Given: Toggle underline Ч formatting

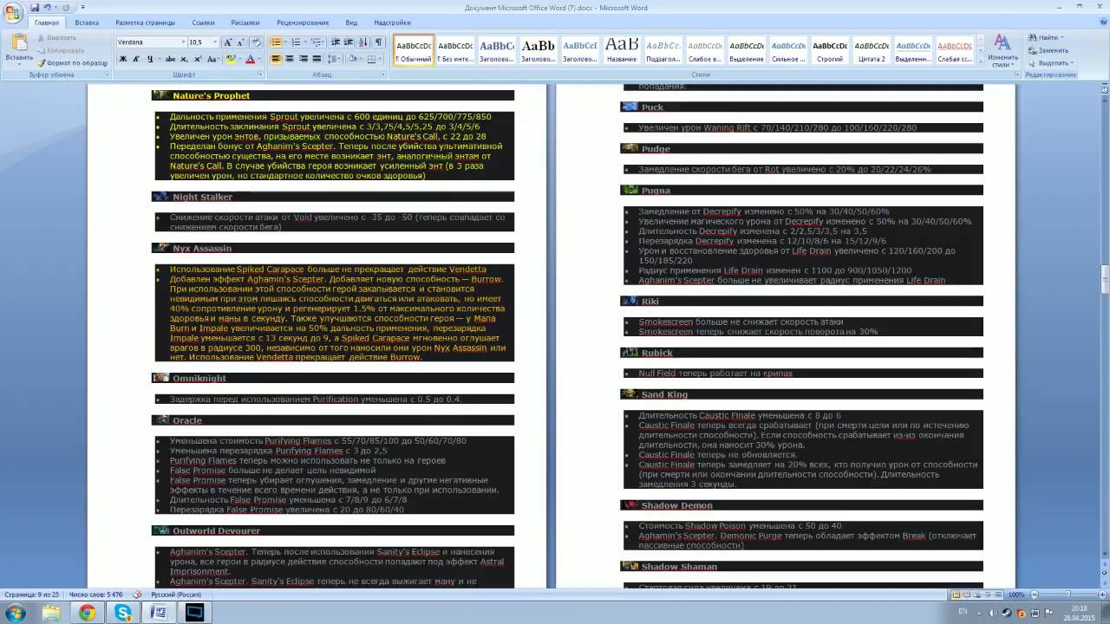Looking at the screenshot, I should coord(149,59).
